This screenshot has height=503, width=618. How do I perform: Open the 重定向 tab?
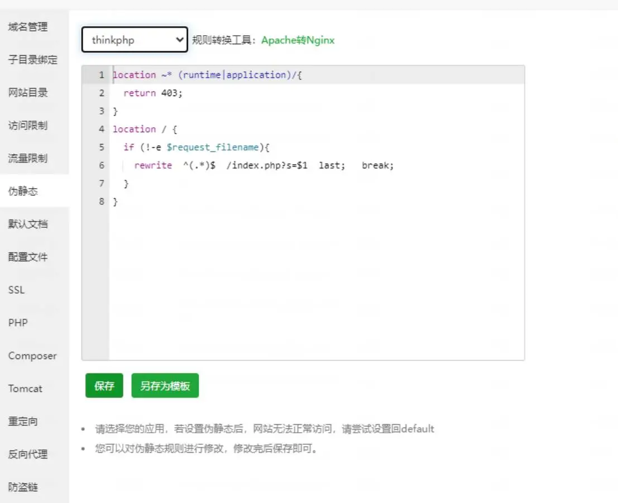pyautogui.click(x=23, y=421)
